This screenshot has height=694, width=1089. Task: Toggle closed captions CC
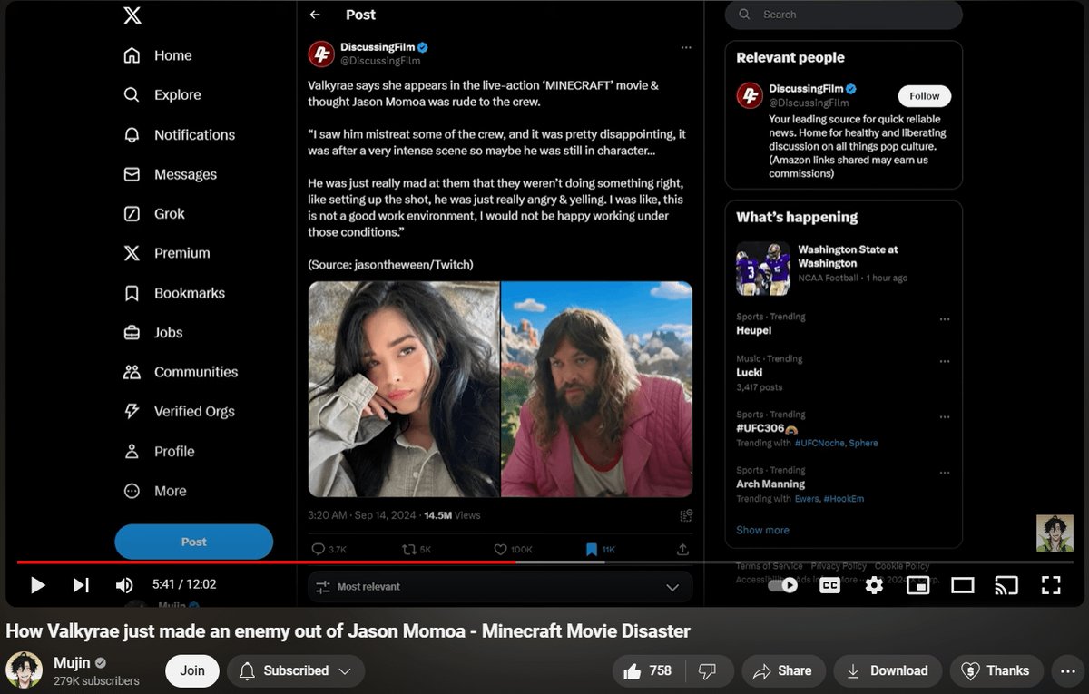coord(829,585)
